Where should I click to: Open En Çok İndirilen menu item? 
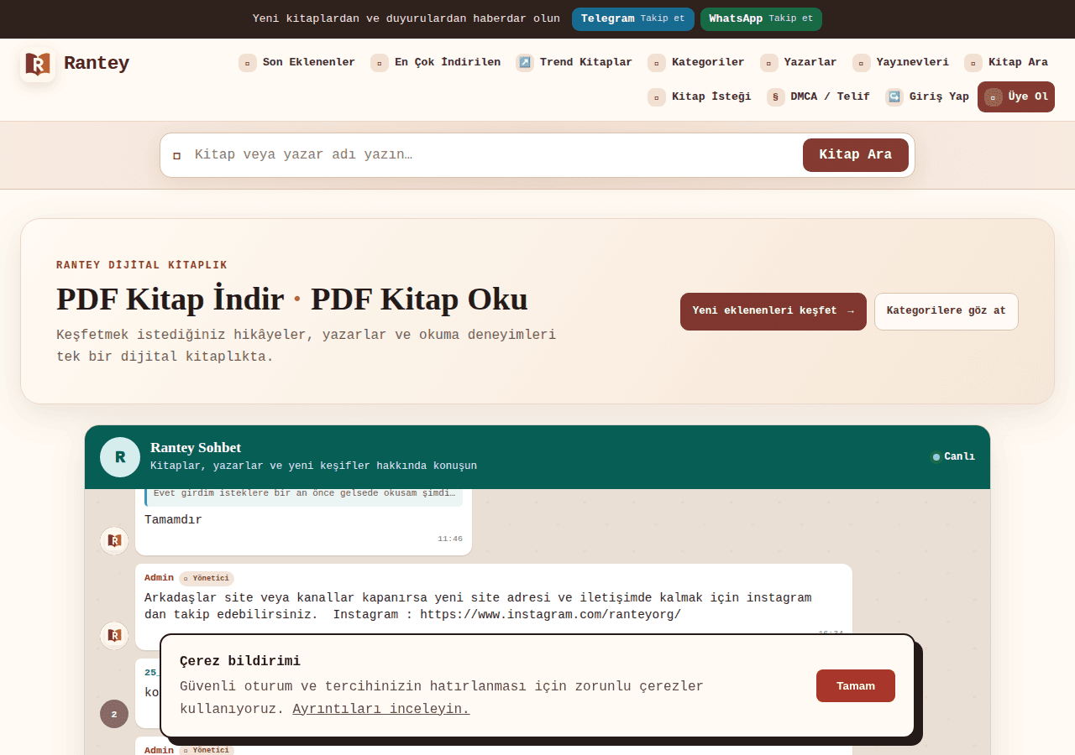[435, 63]
